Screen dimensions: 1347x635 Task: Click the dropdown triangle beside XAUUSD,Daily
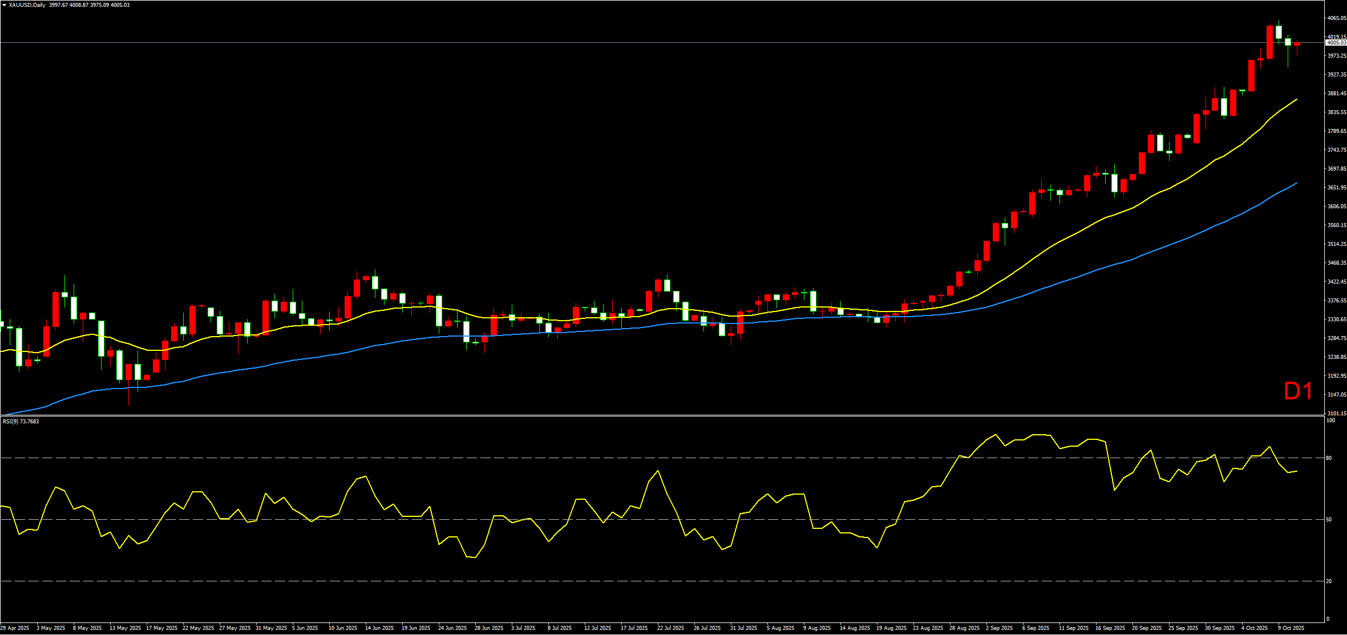pyautogui.click(x=4, y=5)
